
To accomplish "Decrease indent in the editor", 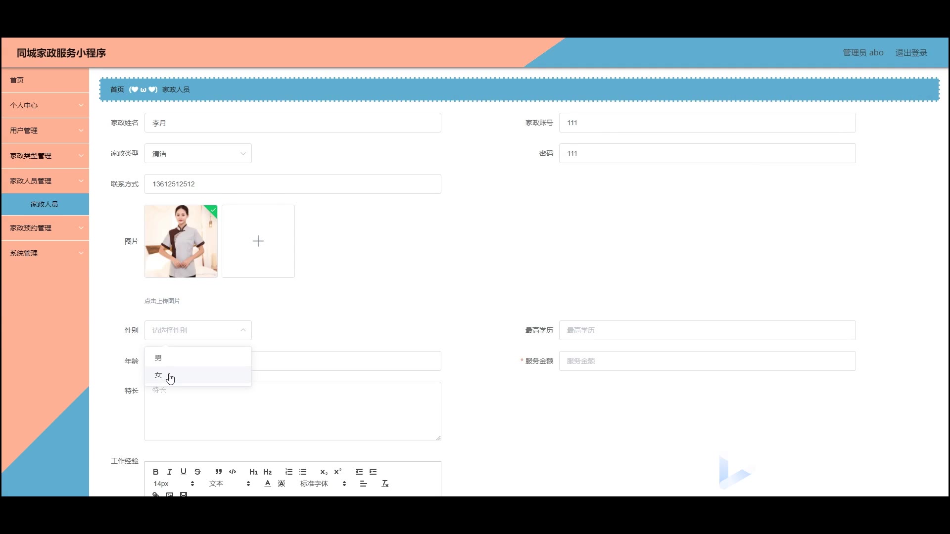I will (359, 472).
